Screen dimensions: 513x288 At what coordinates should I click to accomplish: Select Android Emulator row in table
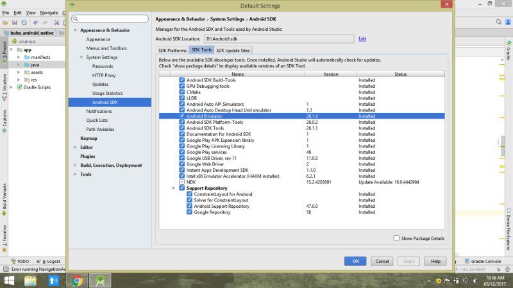pyautogui.click(x=301, y=116)
